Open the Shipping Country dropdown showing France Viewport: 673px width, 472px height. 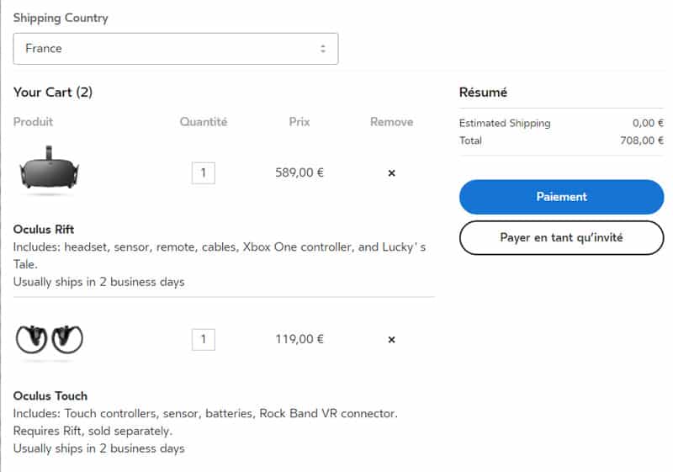coord(176,49)
